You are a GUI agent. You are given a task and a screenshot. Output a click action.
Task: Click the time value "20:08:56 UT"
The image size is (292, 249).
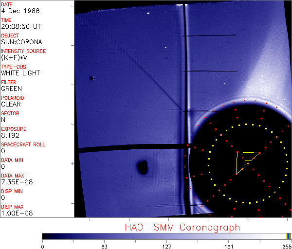tap(21, 26)
